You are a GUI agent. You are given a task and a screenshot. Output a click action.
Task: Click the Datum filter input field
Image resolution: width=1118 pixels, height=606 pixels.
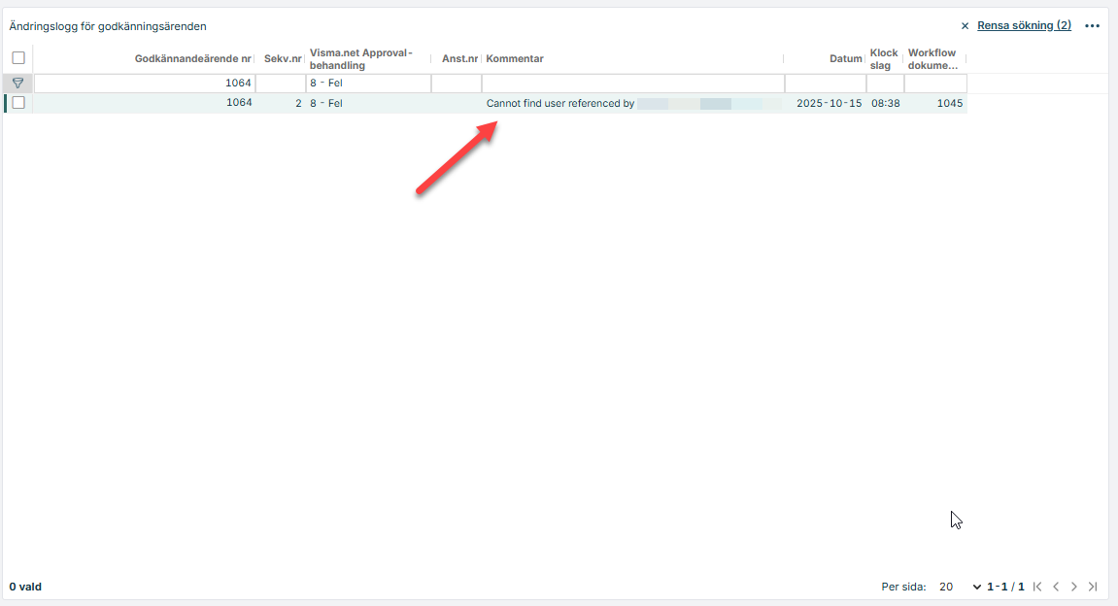point(825,84)
